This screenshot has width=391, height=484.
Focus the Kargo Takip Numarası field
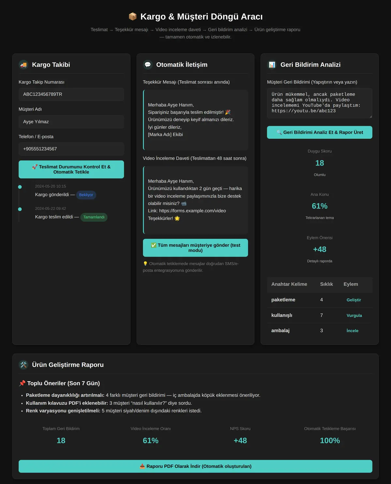click(x=71, y=94)
